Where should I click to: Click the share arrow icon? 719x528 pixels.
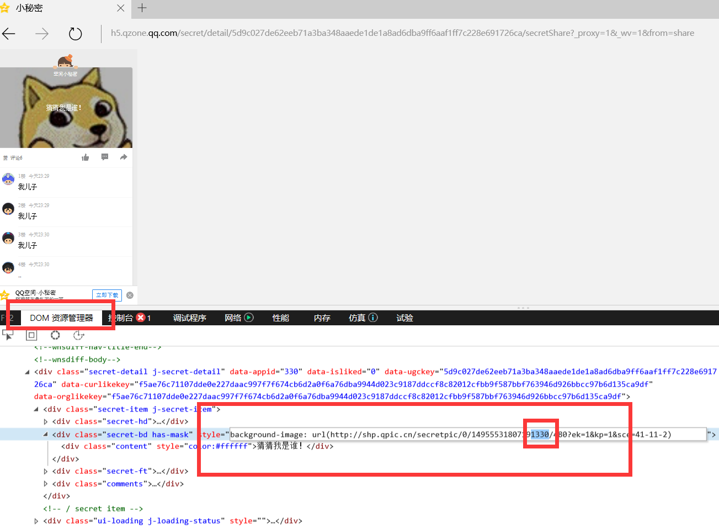point(124,157)
